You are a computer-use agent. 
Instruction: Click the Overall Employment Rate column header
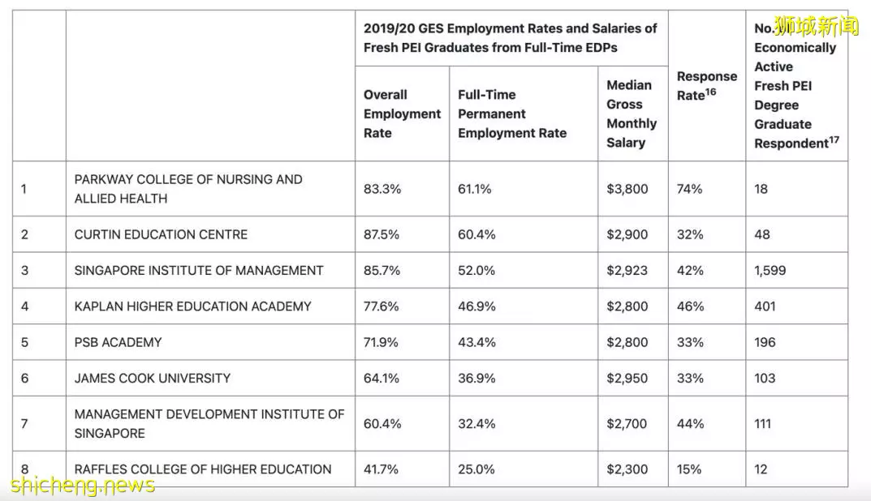click(x=402, y=113)
